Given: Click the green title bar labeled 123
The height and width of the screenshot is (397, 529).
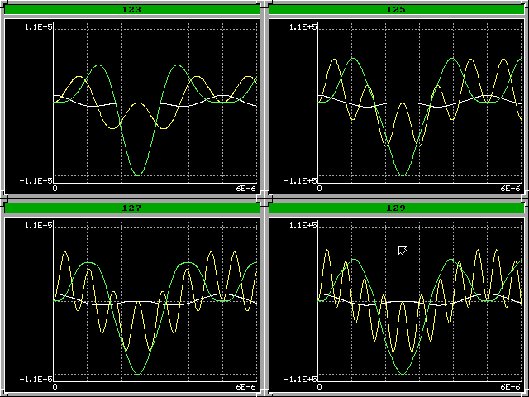Looking at the screenshot, I should pos(131,9).
